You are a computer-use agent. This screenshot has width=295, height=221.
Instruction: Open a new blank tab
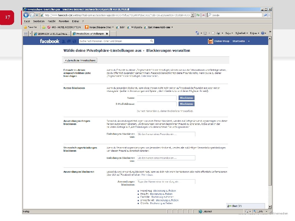[x=113, y=34]
